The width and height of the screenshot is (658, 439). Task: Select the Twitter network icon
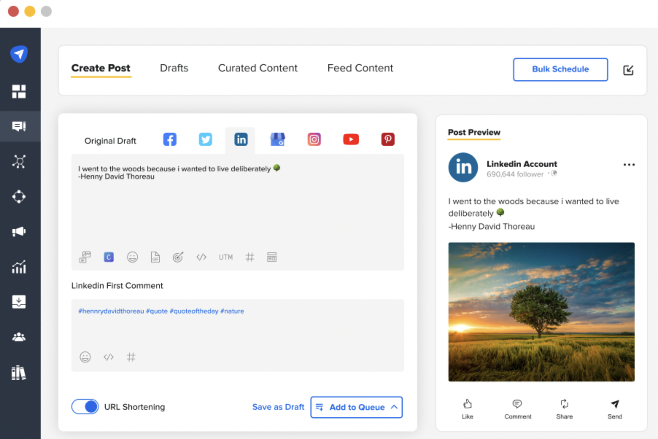205,139
